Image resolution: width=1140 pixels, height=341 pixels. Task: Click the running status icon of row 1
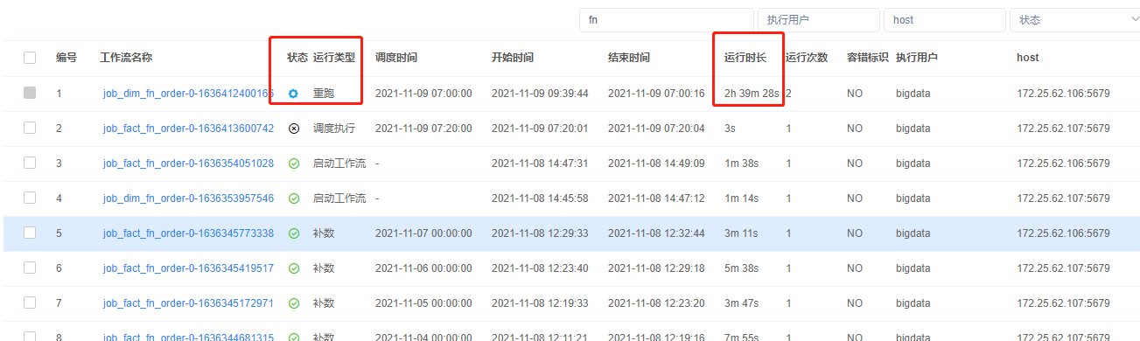point(294,94)
